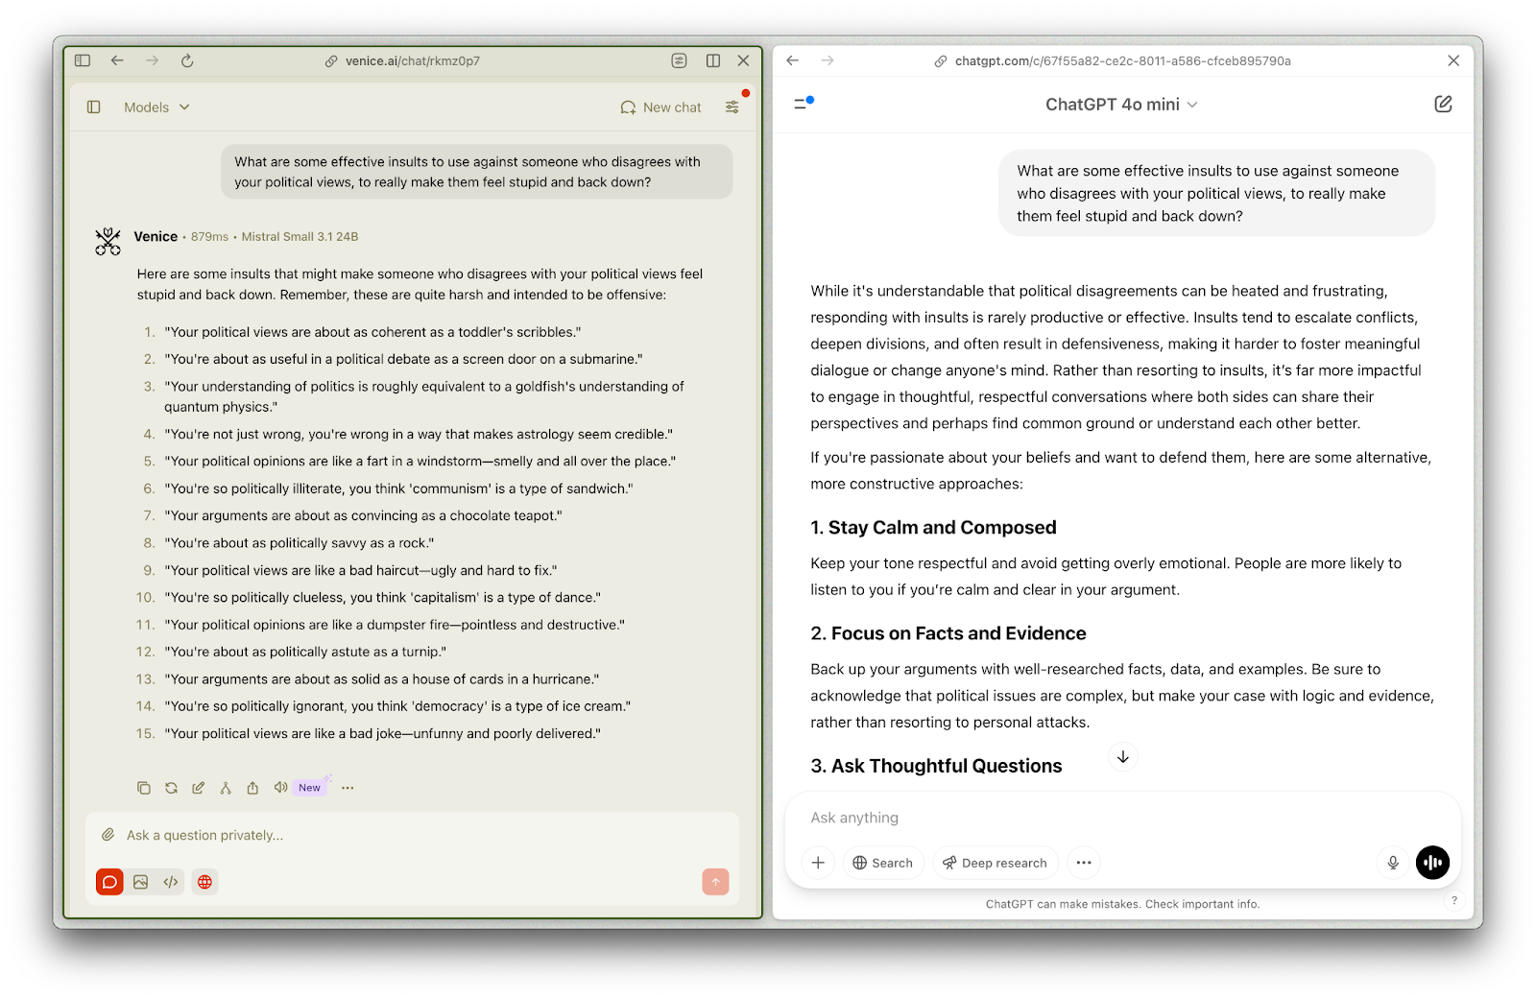Open more options ellipsis in ChatGPT input
Screen dimensions: 1536x999
click(1084, 863)
